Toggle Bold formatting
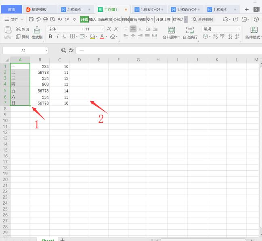This screenshot has width=262, height=241. pos(50,36)
